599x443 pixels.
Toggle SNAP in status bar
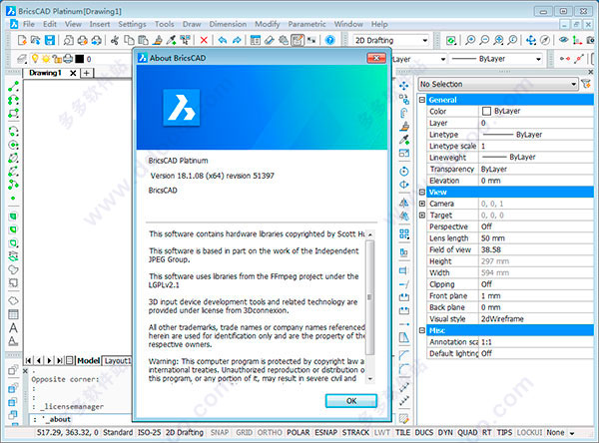click(x=220, y=432)
